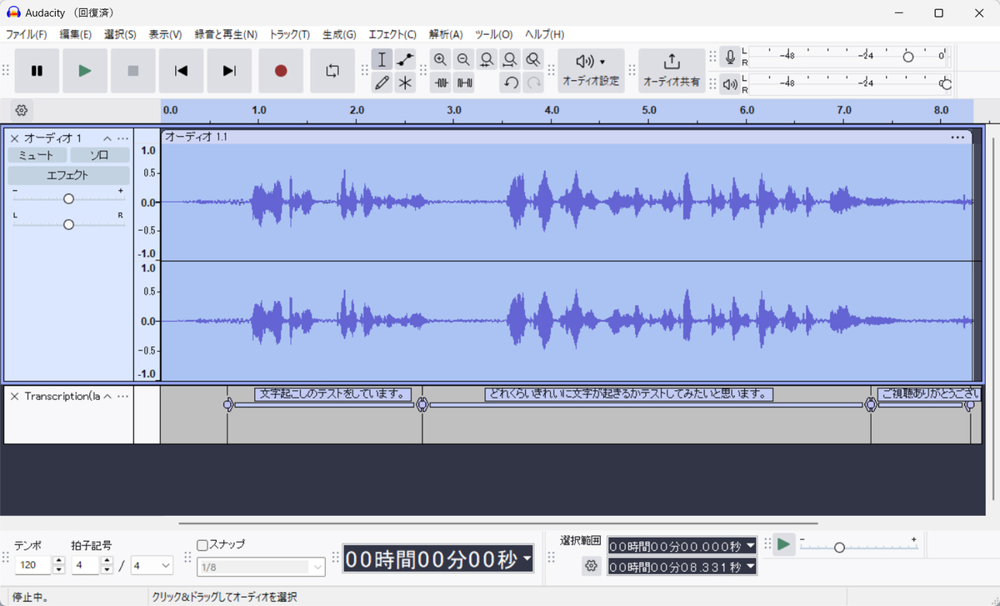Open timeline options gear icon
The height and width of the screenshot is (606, 1000).
click(22, 110)
